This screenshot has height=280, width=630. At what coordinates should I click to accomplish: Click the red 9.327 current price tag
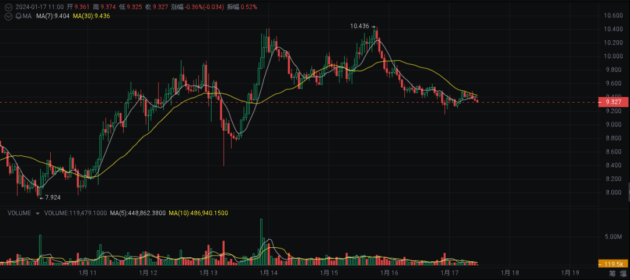[612, 103]
